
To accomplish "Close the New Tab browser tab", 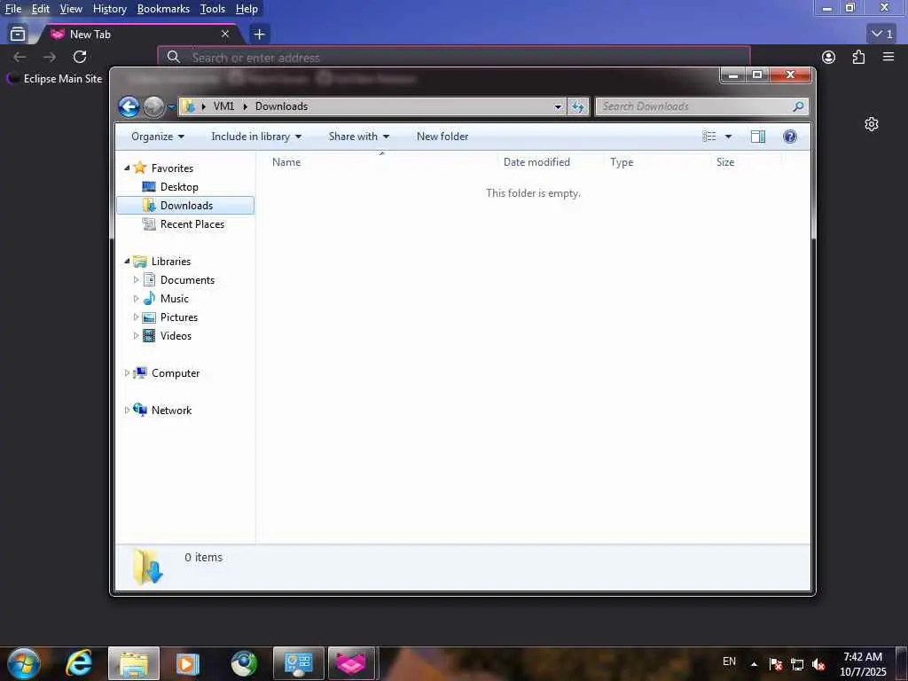I will [225, 35].
